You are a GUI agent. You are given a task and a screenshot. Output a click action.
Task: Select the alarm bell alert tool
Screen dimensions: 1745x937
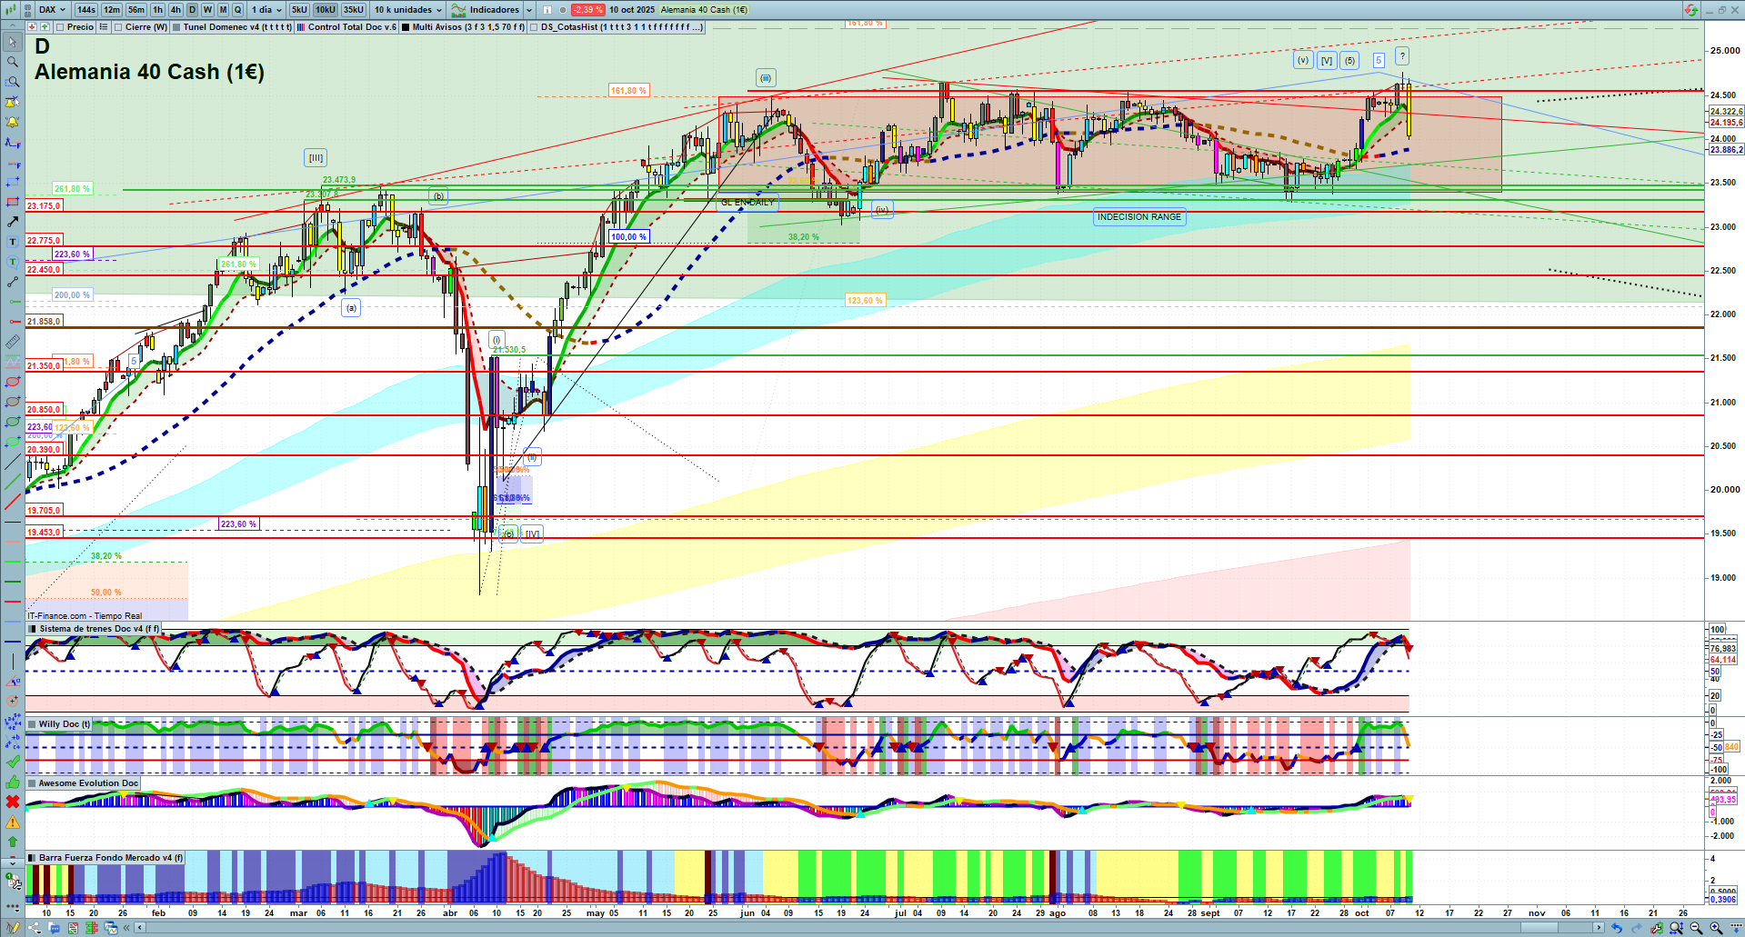point(13,122)
